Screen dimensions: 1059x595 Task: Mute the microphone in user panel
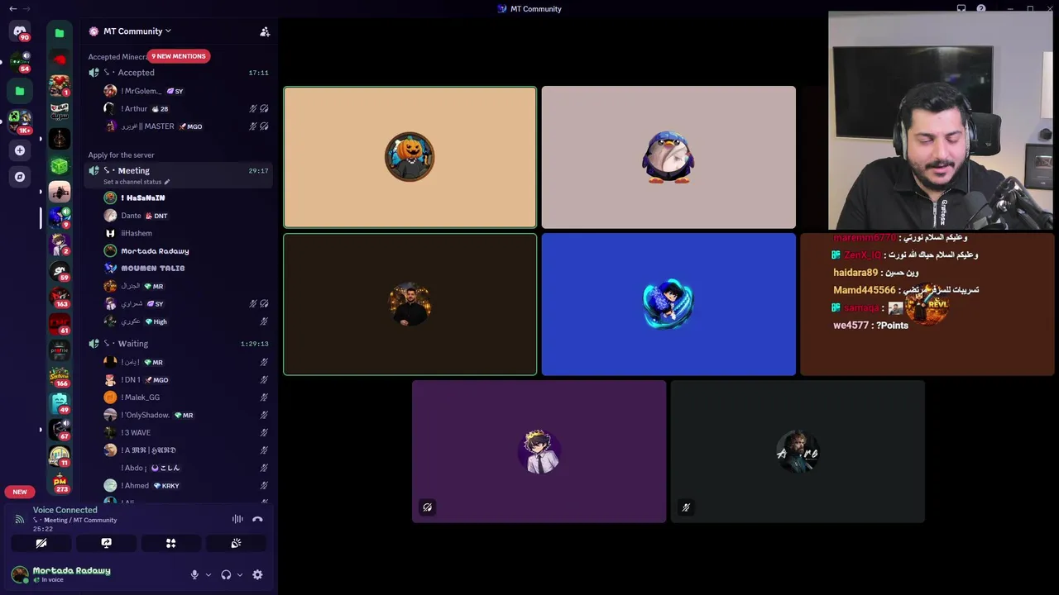(x=194, y=574)
